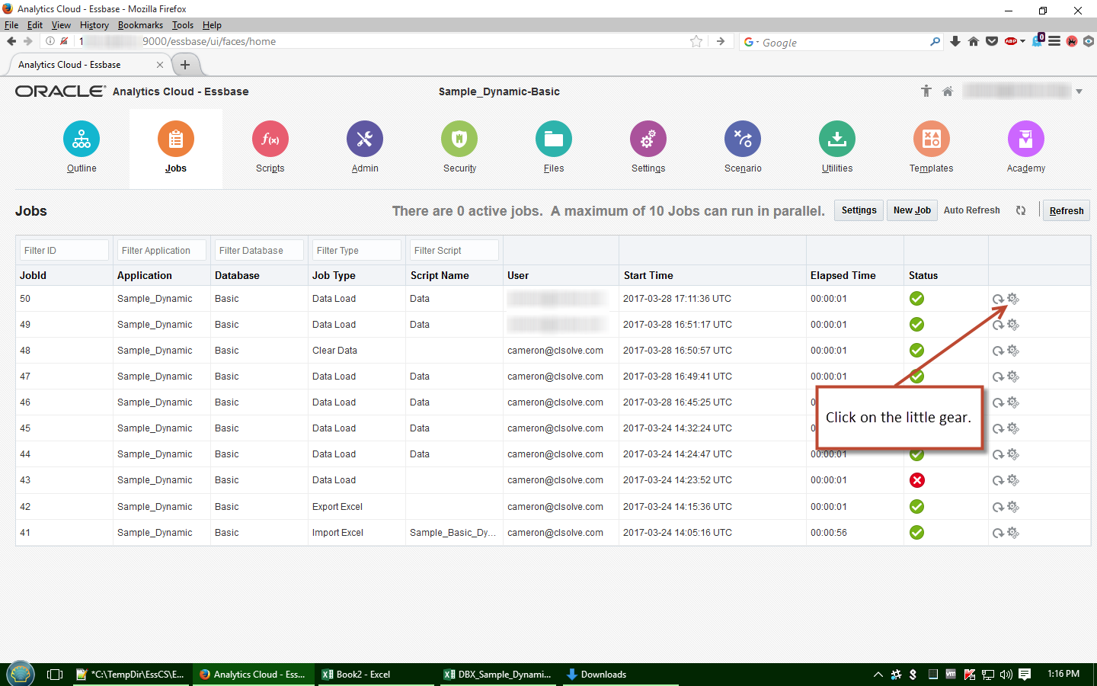Click the Filter Database field

pos(259,250)
